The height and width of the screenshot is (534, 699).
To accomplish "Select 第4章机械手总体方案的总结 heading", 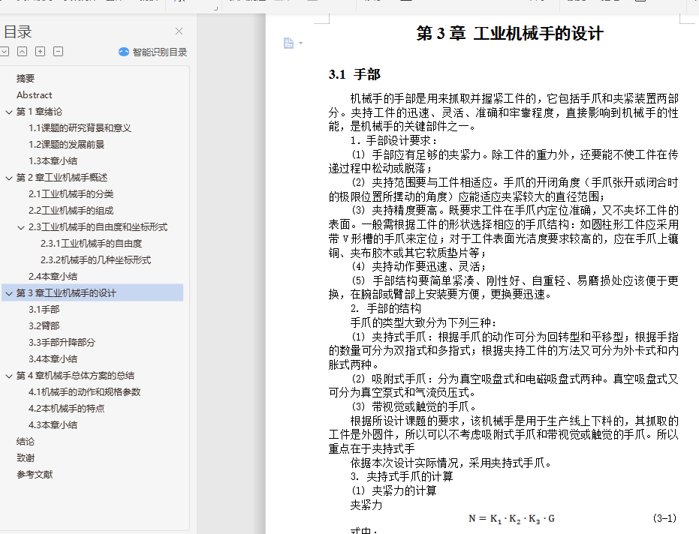I will coord(75,376).
